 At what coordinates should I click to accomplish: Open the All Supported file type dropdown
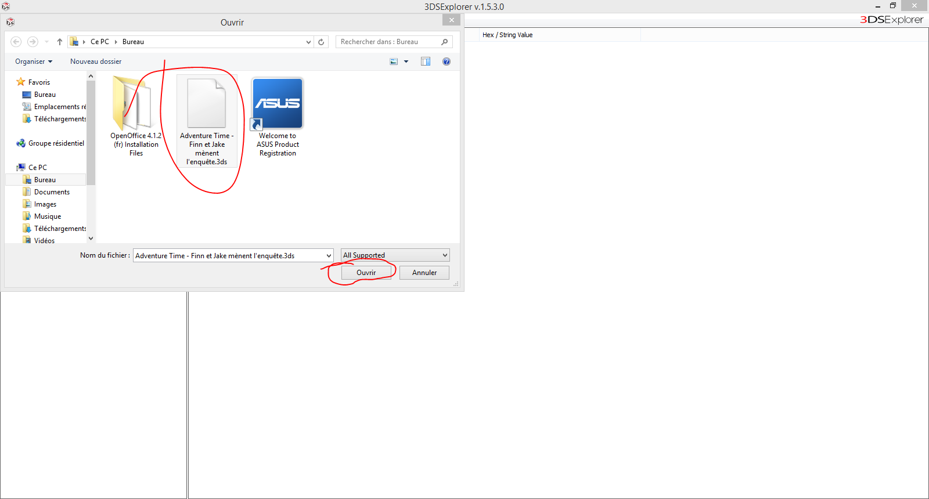pyautogui.click(x=395, y=255)
